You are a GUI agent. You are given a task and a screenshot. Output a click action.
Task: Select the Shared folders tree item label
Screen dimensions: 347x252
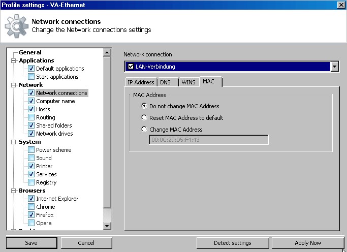54,125
